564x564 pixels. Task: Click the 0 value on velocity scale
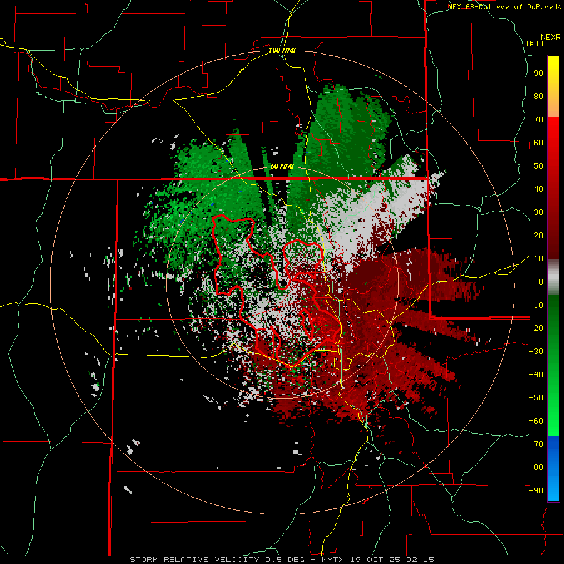pos(541,282)
